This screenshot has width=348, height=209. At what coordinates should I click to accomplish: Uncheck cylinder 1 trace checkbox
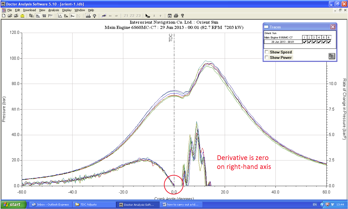[305, 42]
